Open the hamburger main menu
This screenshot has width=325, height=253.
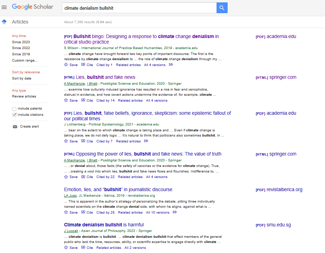coord(4,8)
